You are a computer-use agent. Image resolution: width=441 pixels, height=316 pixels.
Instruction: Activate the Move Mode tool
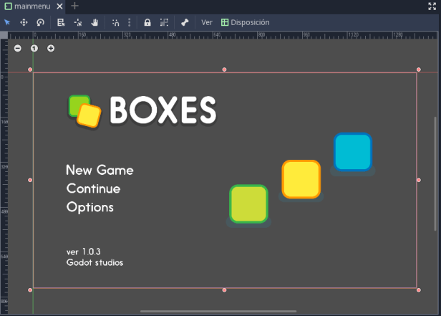click(x=24, y=22)
